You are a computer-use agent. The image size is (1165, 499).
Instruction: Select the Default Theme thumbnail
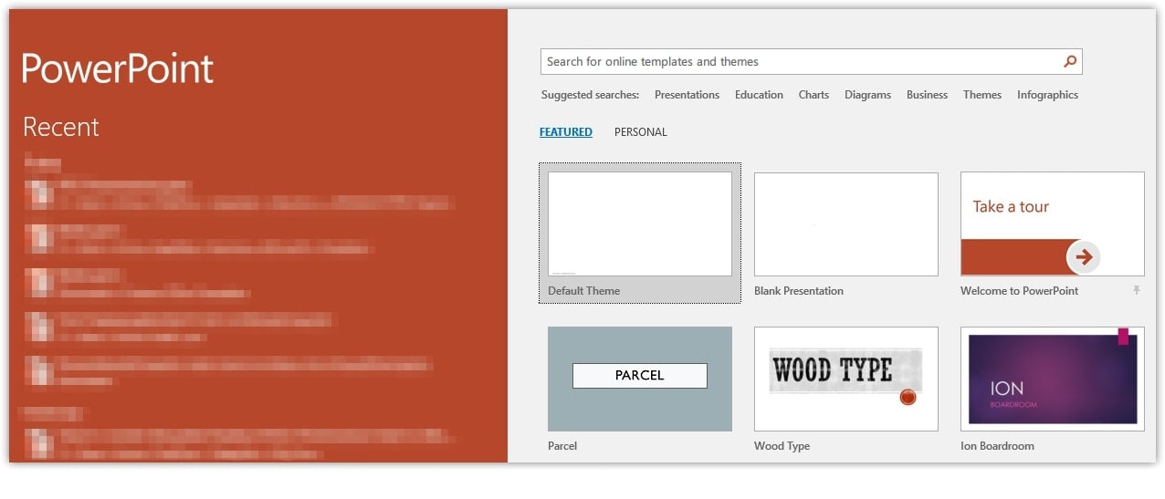click(x=640, y=224)
